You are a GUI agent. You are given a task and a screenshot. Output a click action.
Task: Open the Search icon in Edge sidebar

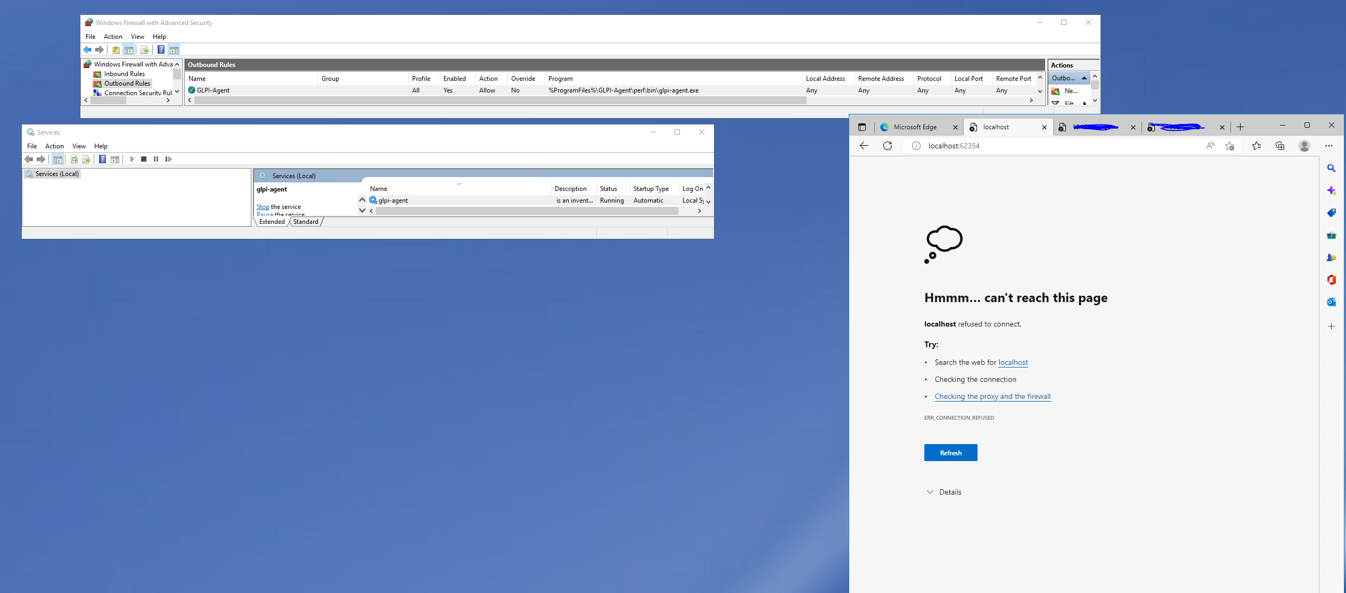coord(1332,168)
